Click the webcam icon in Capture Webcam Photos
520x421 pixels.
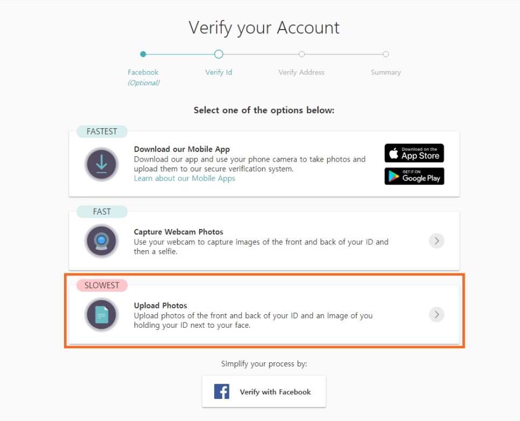(101, 240)
